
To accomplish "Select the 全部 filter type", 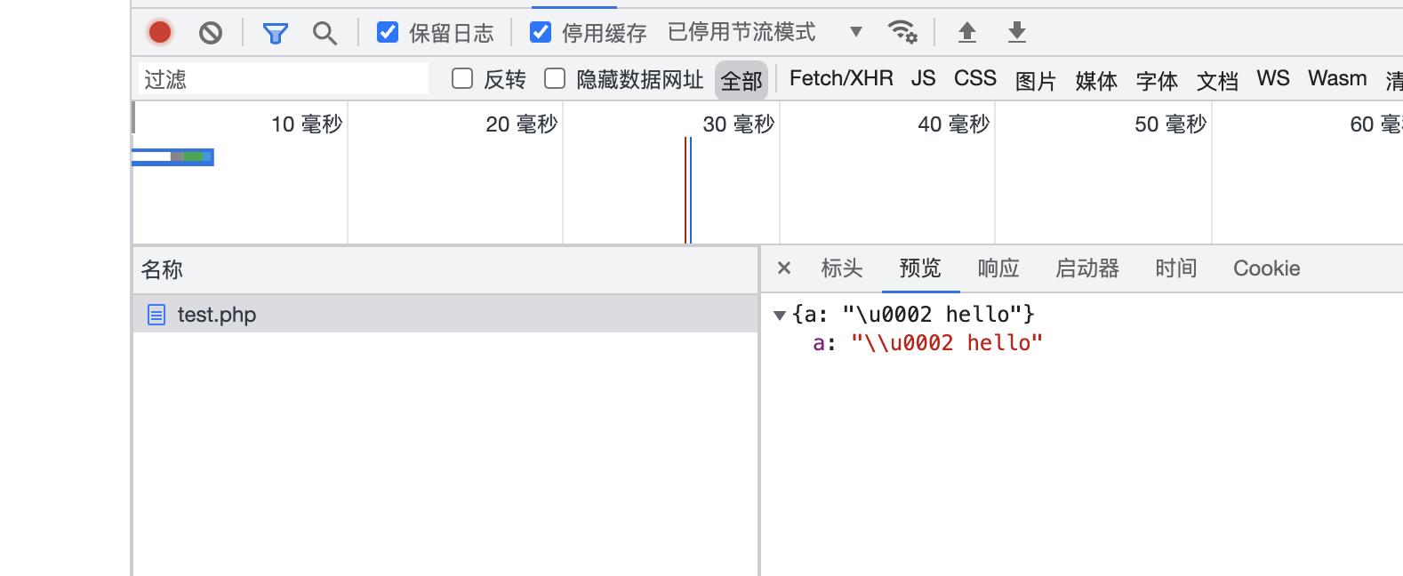I will click(742, 81).
